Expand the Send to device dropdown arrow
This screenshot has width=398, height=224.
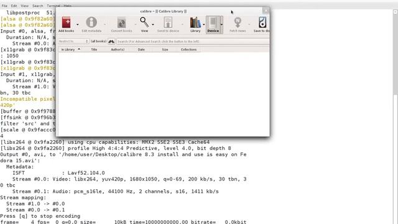click(x=182, y=24)
